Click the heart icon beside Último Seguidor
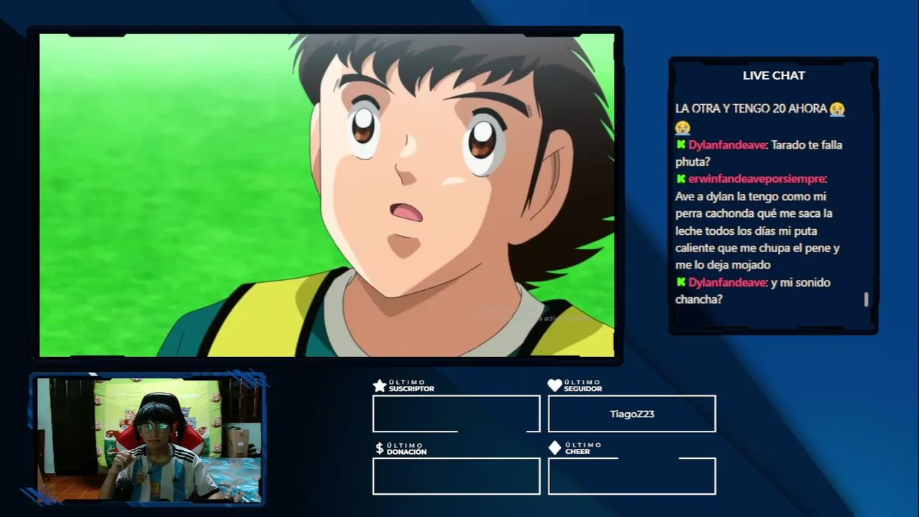 pos(554,386)
